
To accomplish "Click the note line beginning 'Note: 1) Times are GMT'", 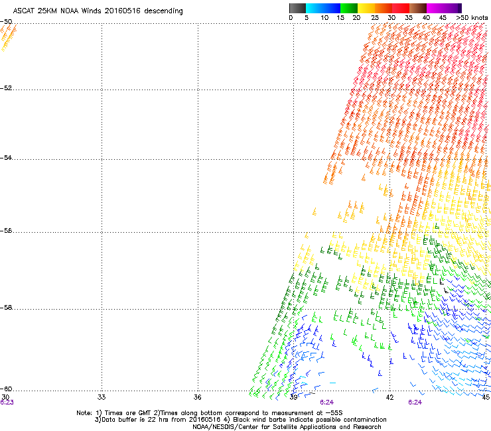I will (x=209, y=413).
